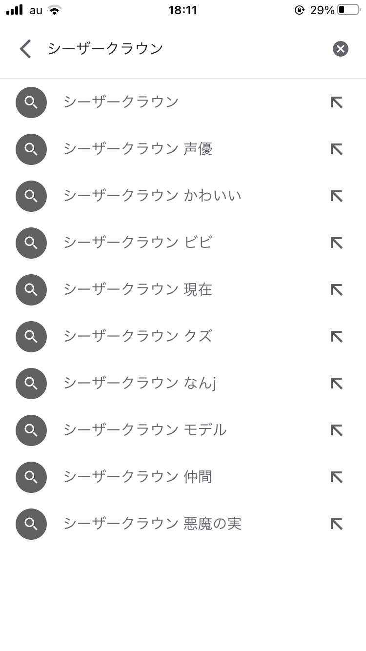Choose suggestion シーザークラウン ビビ
Screen dimensions: 366x651
click(138, 243)
